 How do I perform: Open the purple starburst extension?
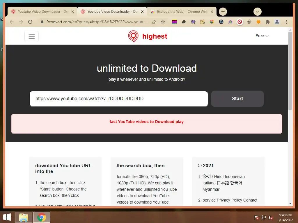tap(230, 22)
